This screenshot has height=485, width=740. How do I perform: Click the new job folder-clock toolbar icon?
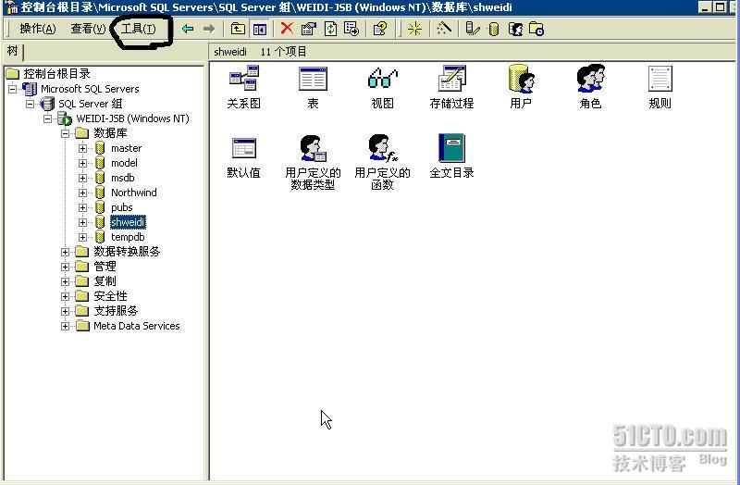[x=536, y=29]
